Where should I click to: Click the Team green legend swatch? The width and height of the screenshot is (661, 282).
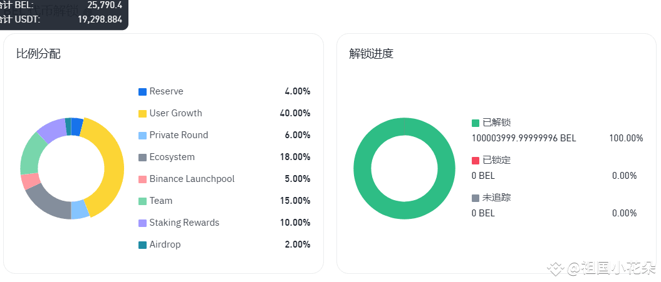point(142,201)
